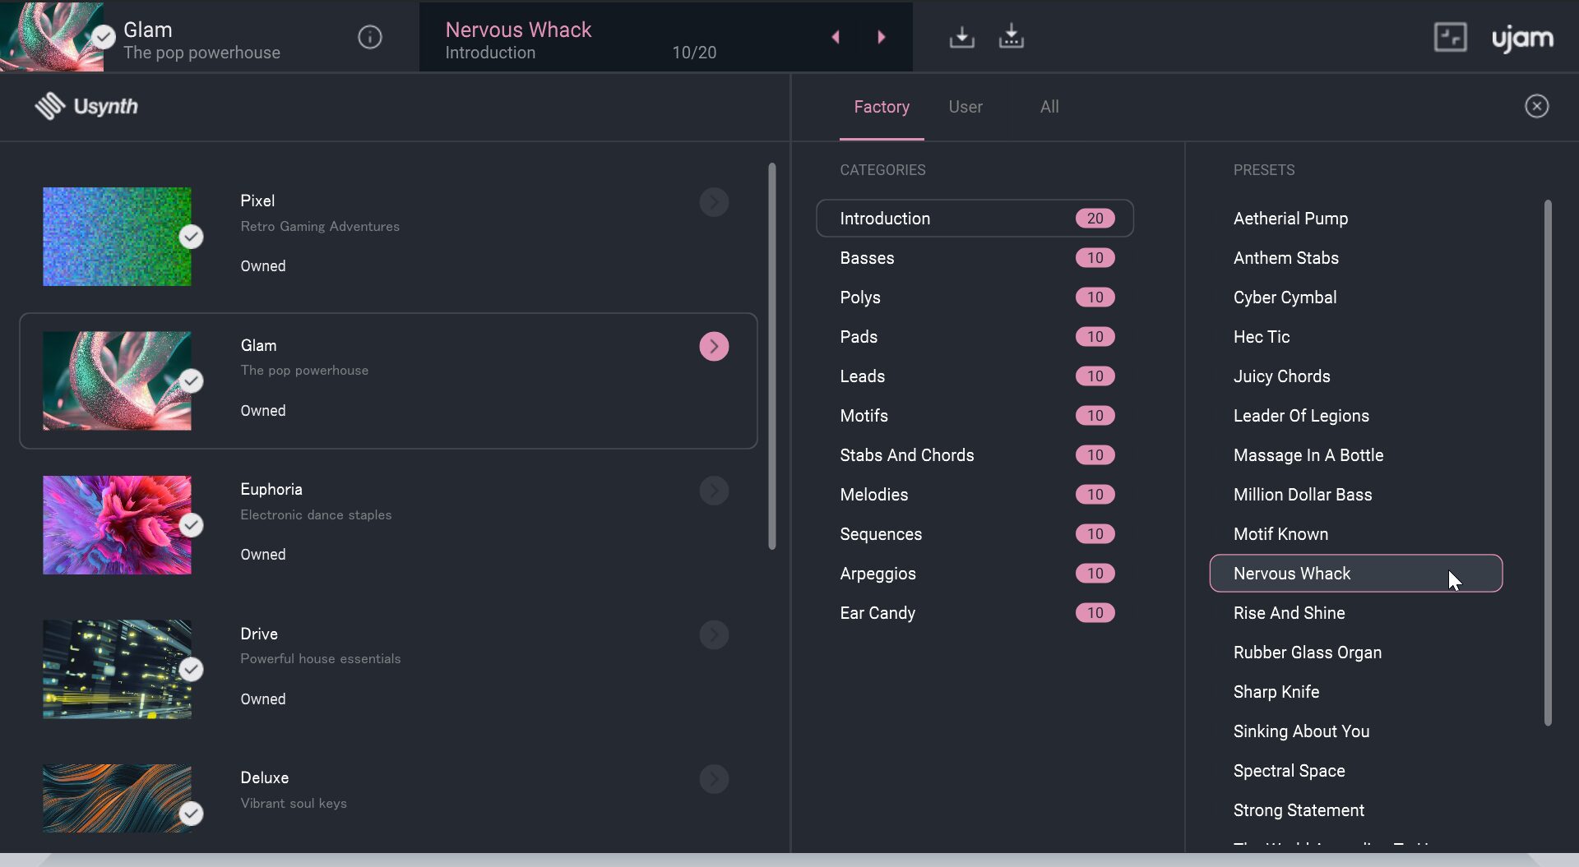This screenshot has height=867, width=1579.
Task: Click the owned checkmark on Glam thumbnail
Action: tap(192, 381)
